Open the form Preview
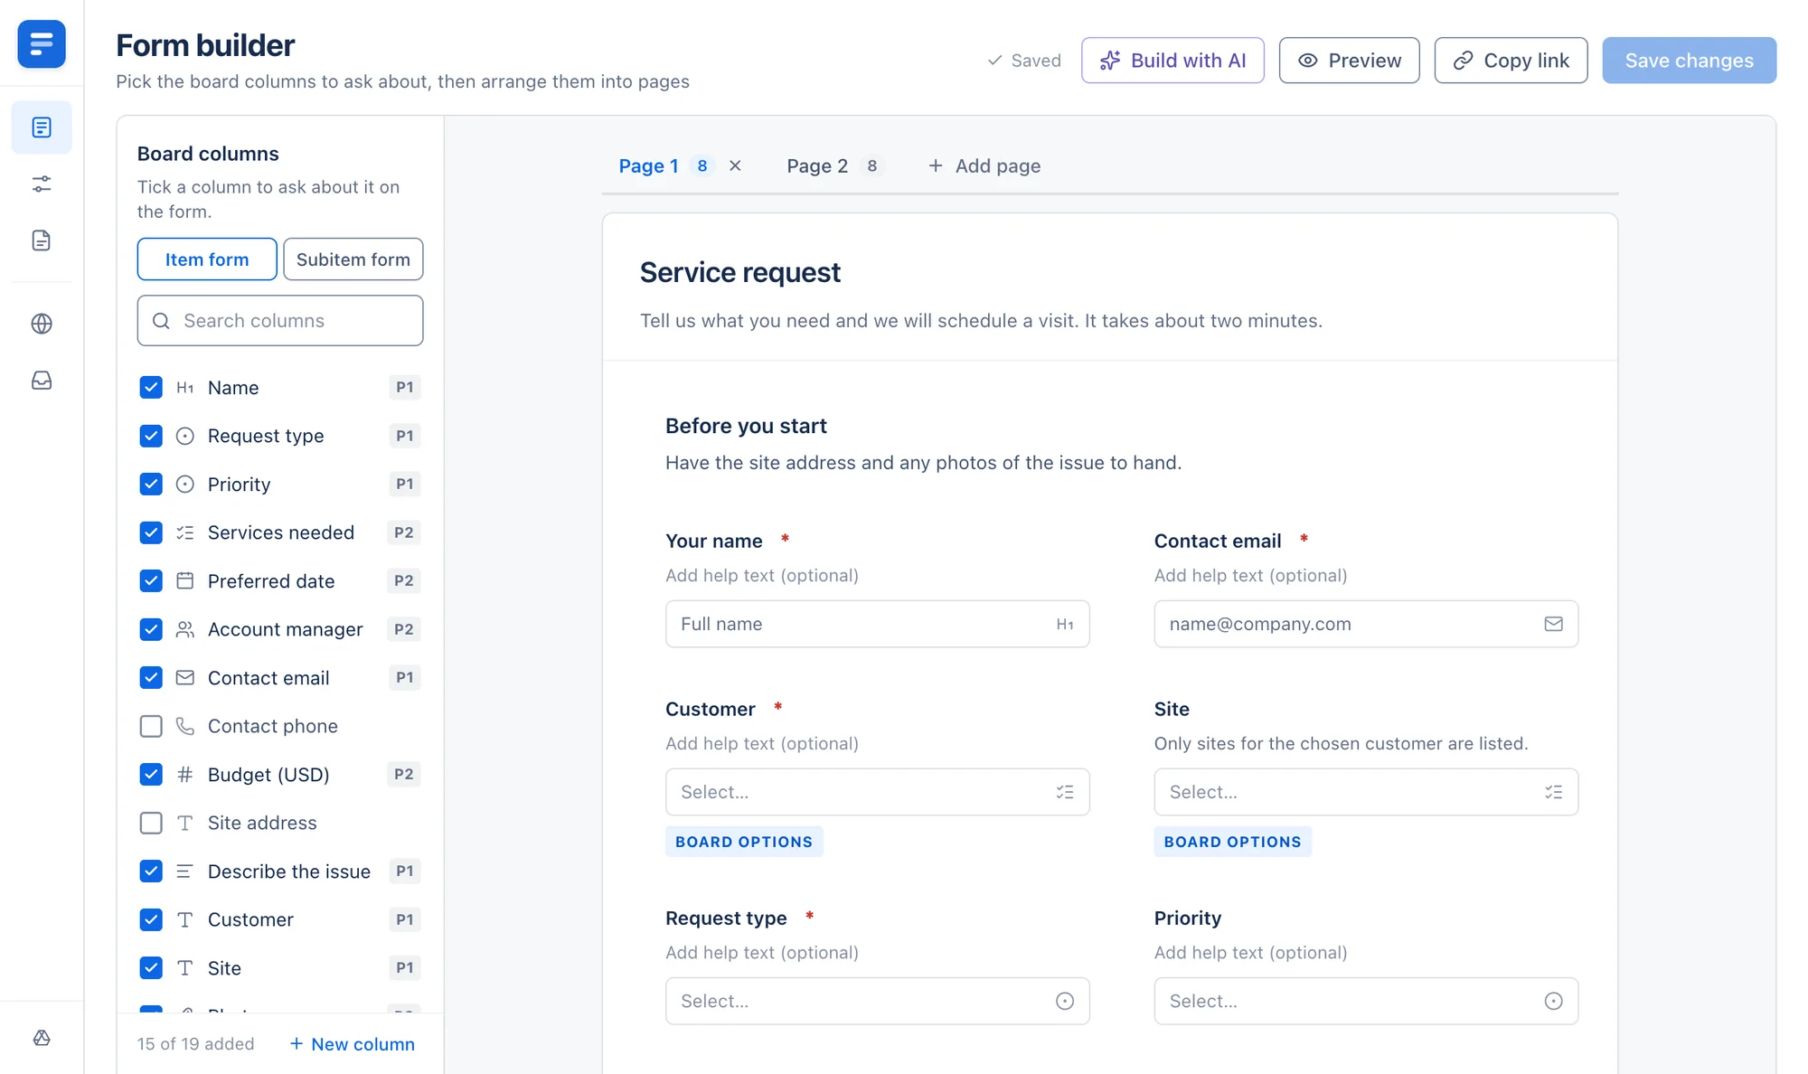 coord(1349,61)
